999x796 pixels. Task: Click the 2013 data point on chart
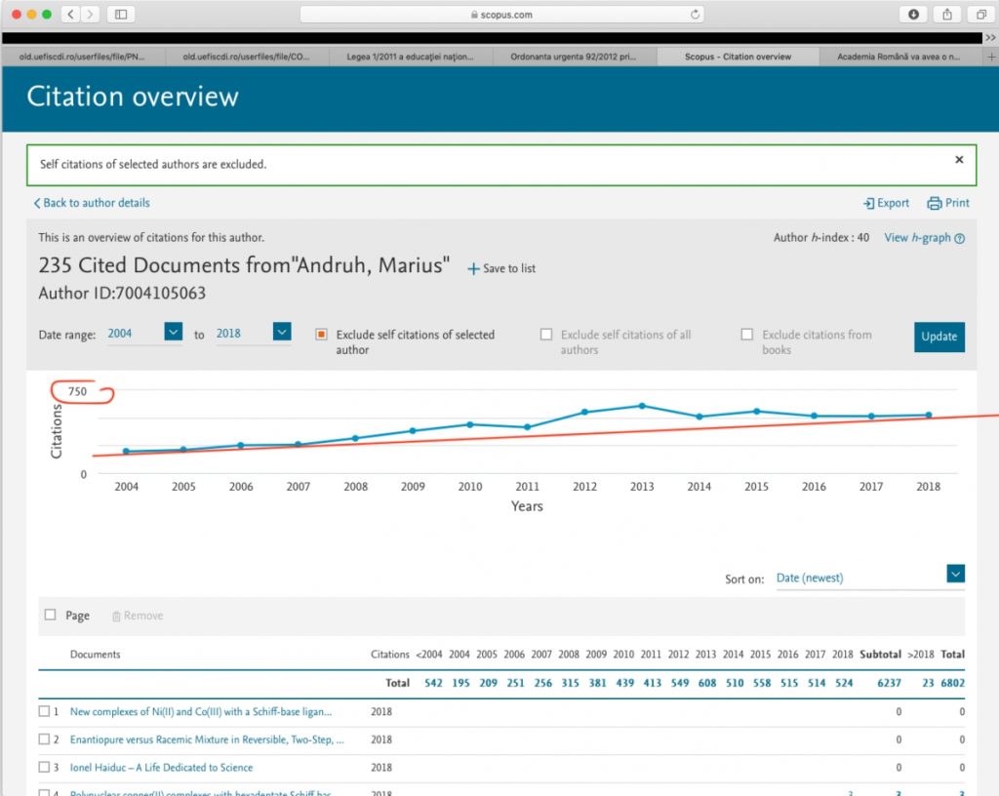coord(642,406)
